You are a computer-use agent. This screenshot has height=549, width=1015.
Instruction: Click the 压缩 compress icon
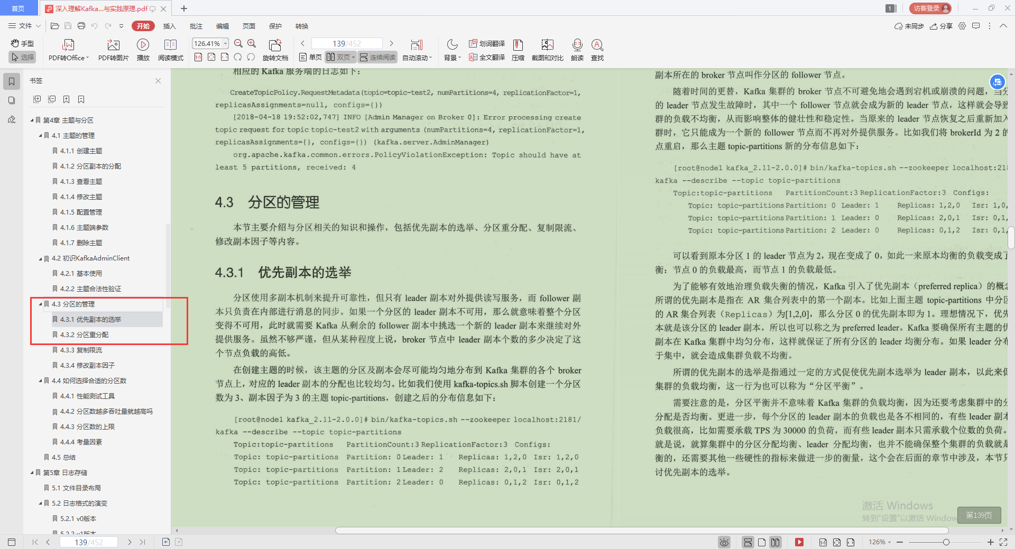(518, 50)
